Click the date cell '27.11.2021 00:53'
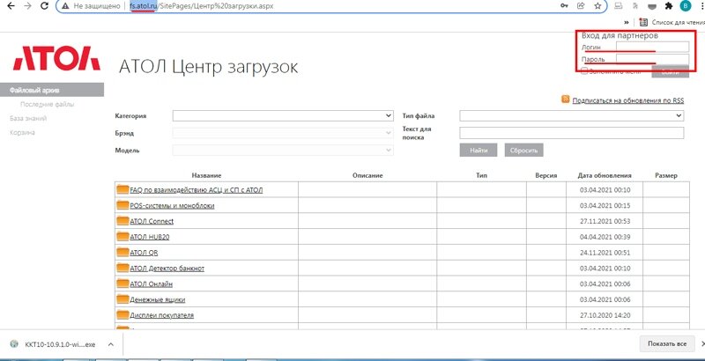Viewport: 705px width, 361px height. pyautogui.click(x=605, y=221)
